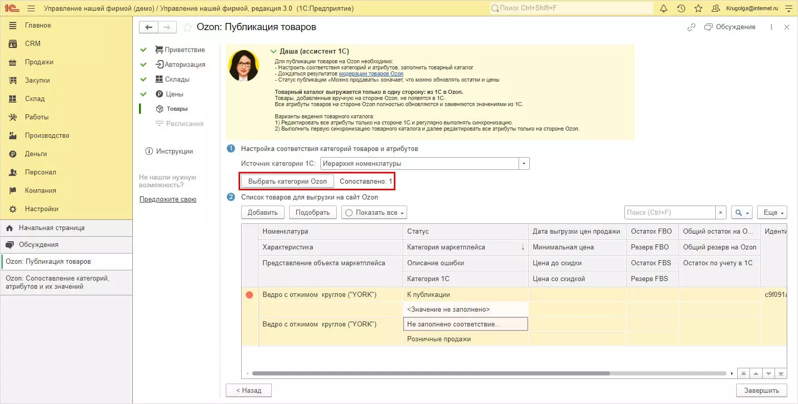Click the horizontal scrollbar under the table
This screenshot has width=798, height=404.
click(431, 373)
